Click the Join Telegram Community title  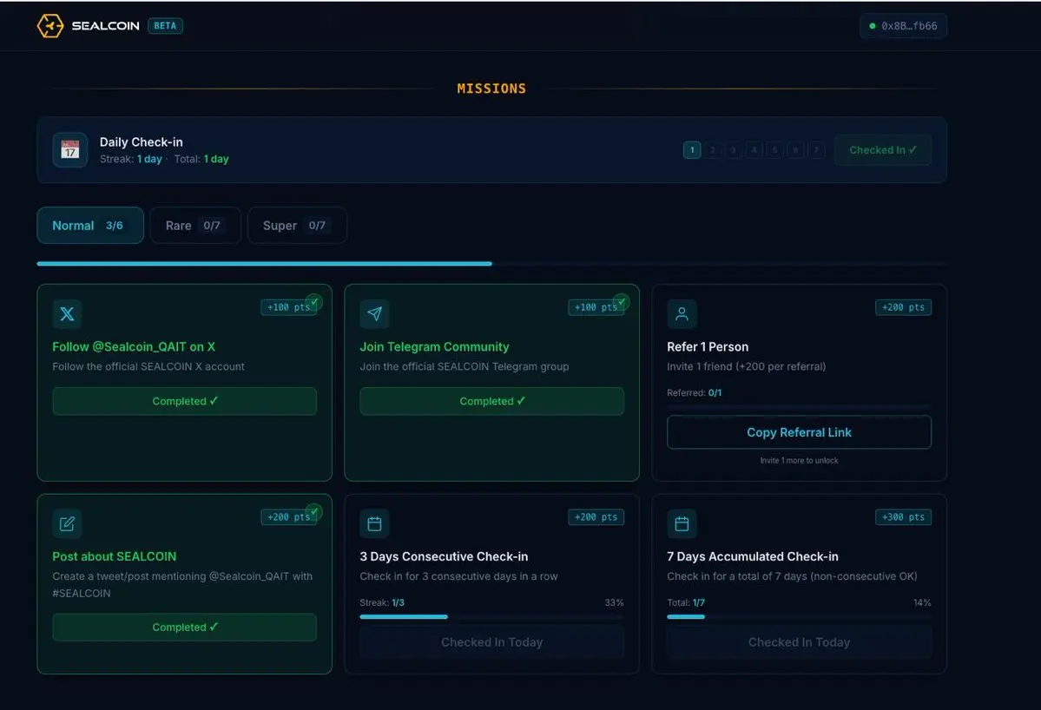point(434,346)
